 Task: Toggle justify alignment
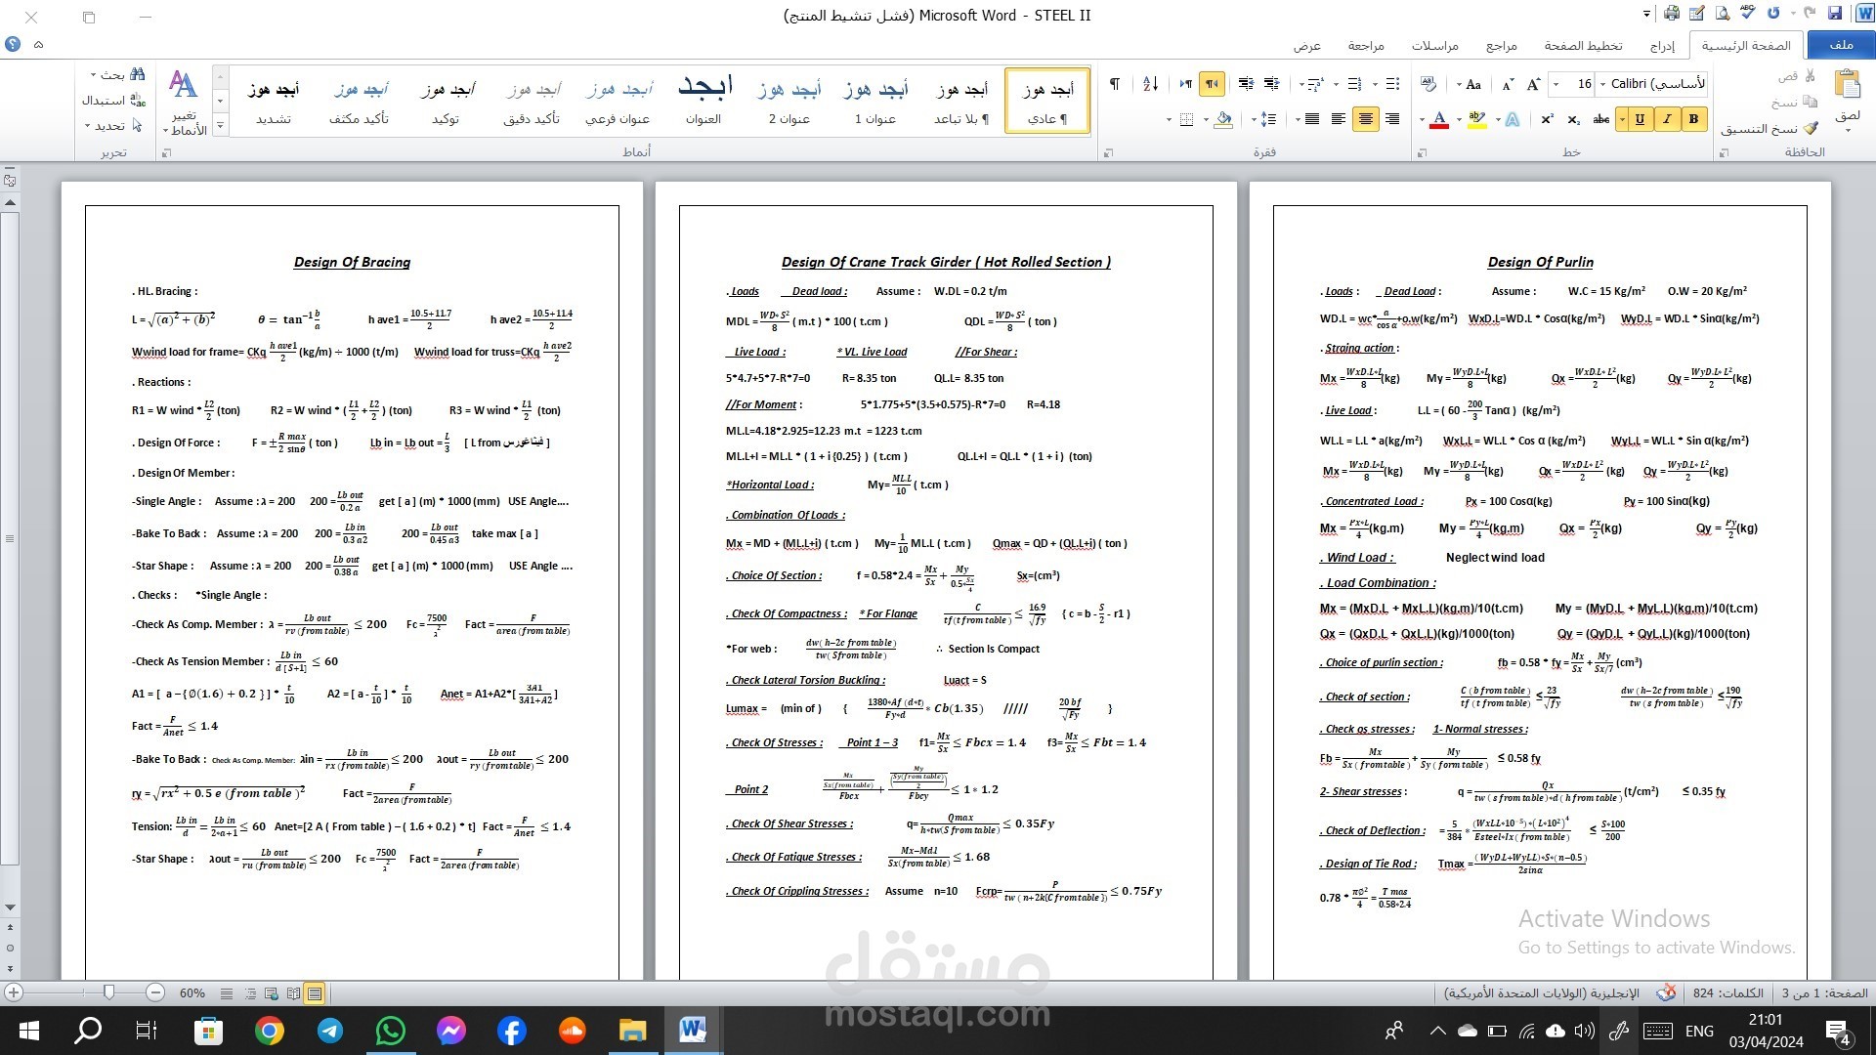1311,119
